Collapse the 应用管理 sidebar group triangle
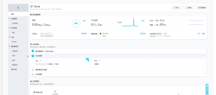The image size is (216, 95). [x=9, y=19]
